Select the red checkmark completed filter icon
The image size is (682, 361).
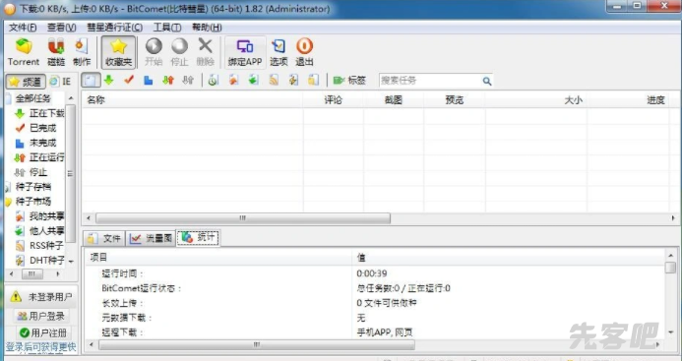129,80
